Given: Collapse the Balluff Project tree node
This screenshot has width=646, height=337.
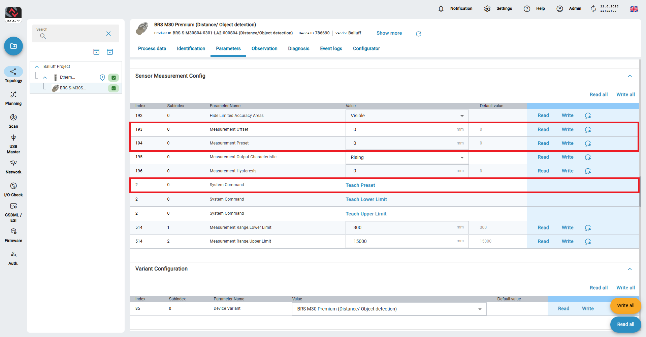Looking at the screenshot, I should point(37,67).
